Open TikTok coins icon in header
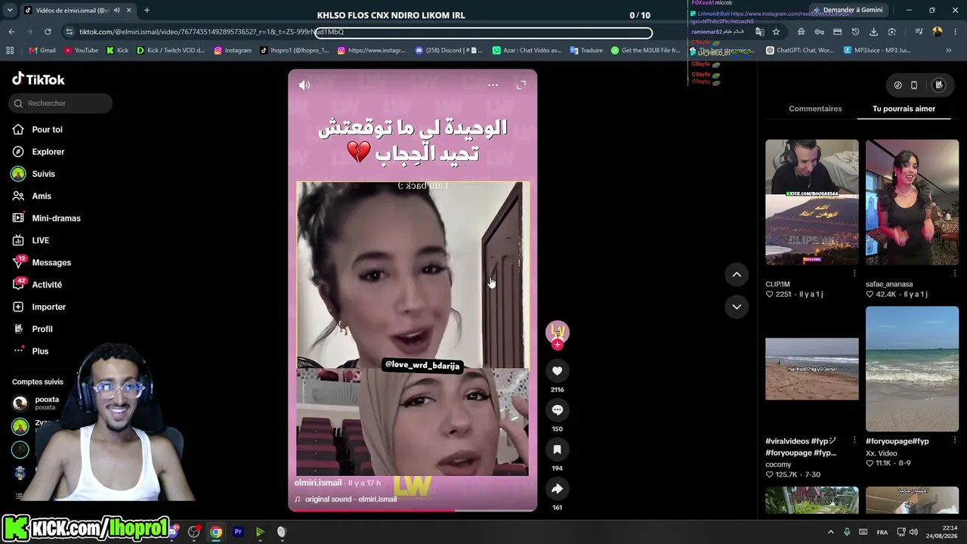This screenshot has width=967, height=544. click(897, 85)
